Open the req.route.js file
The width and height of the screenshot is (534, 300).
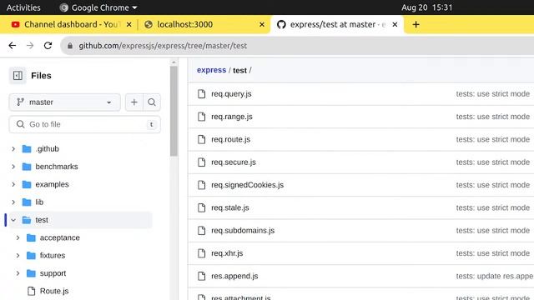point(230,139)
